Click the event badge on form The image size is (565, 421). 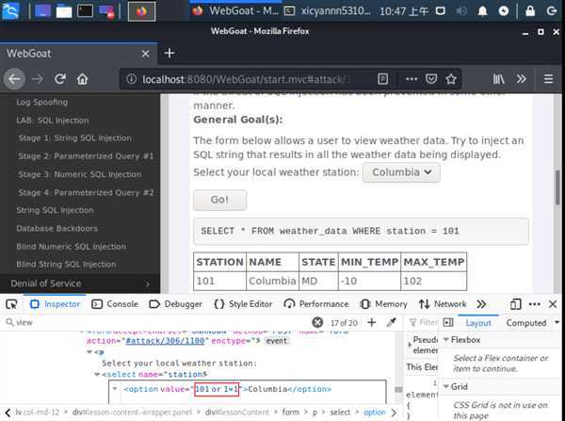[x=277, y=341]
